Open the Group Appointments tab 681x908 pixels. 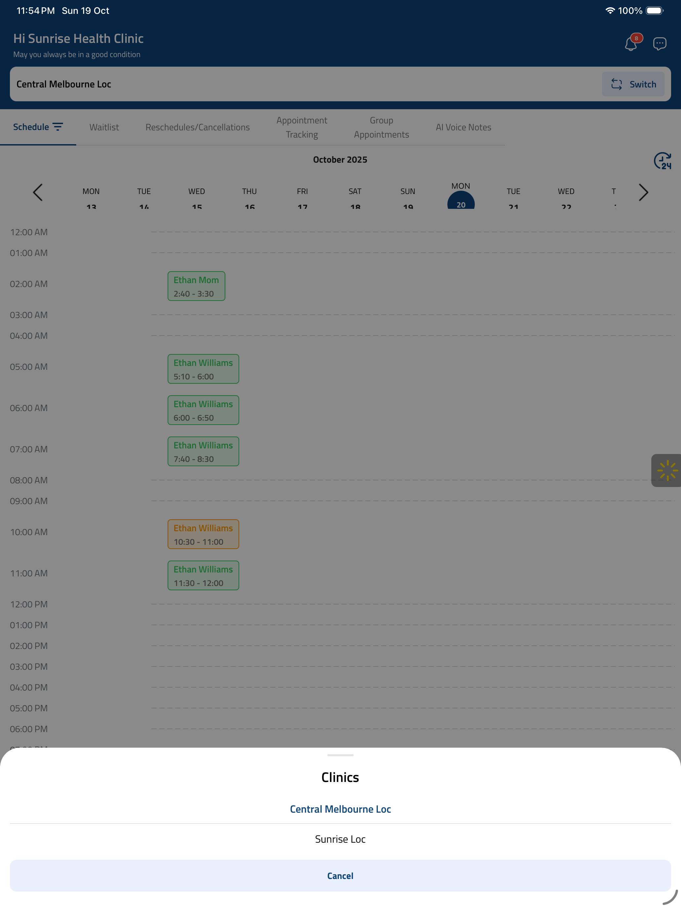point(381,127)
